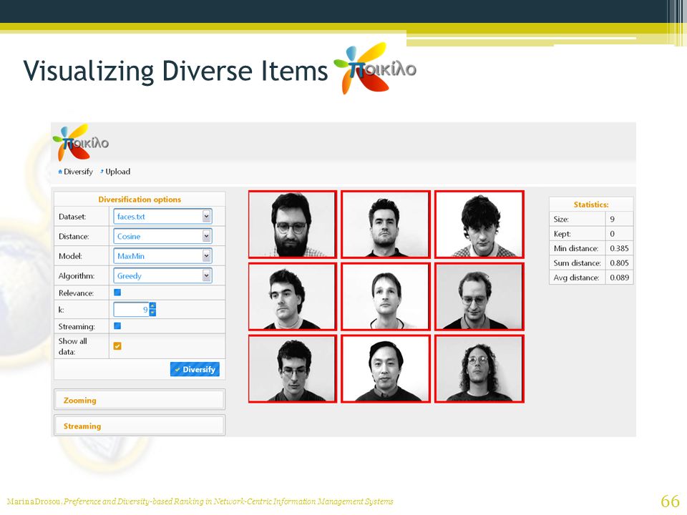Click the footer text by Marina Drosou
This screenshot has height=515, width=687.
(200, 501)
